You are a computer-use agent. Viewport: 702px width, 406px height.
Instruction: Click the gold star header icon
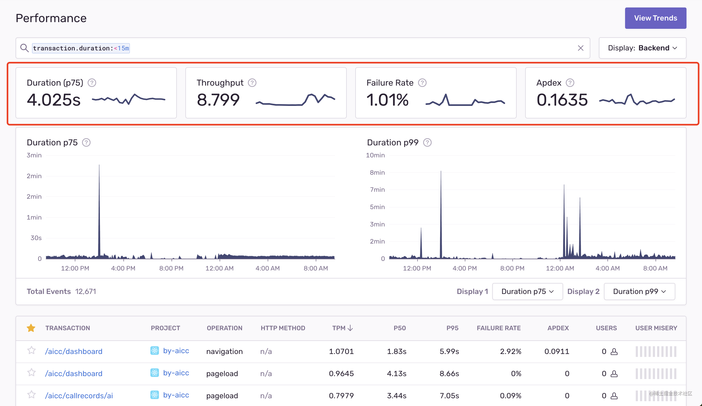(31, 328)
